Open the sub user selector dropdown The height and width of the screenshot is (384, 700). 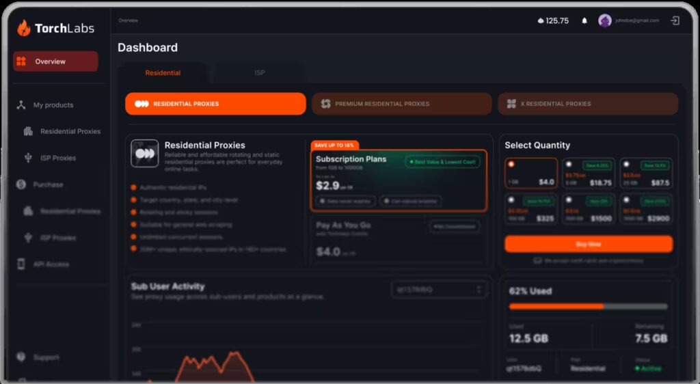(439, 290)
